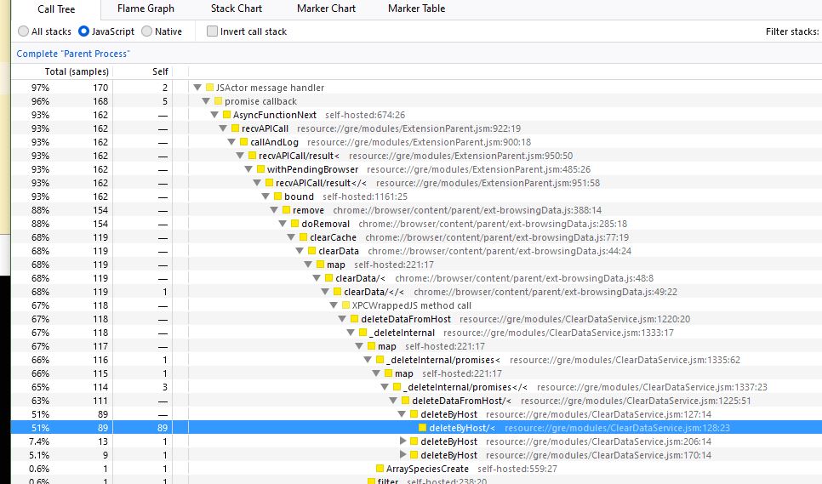Viewport: 822px width, 484px height.
Task: Click the ExtensionParent.jsm:922:19 source text
Action: pyautogui.click(x=409, y=128)
